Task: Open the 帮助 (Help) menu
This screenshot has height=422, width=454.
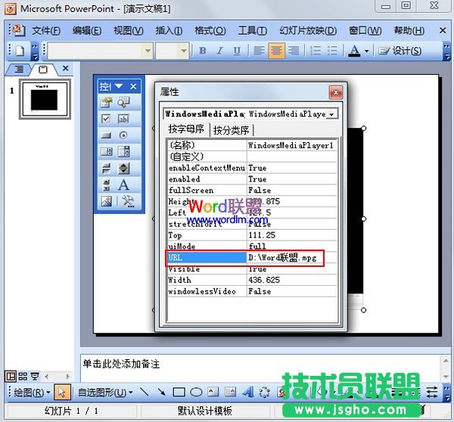Action: click(409, 30)
